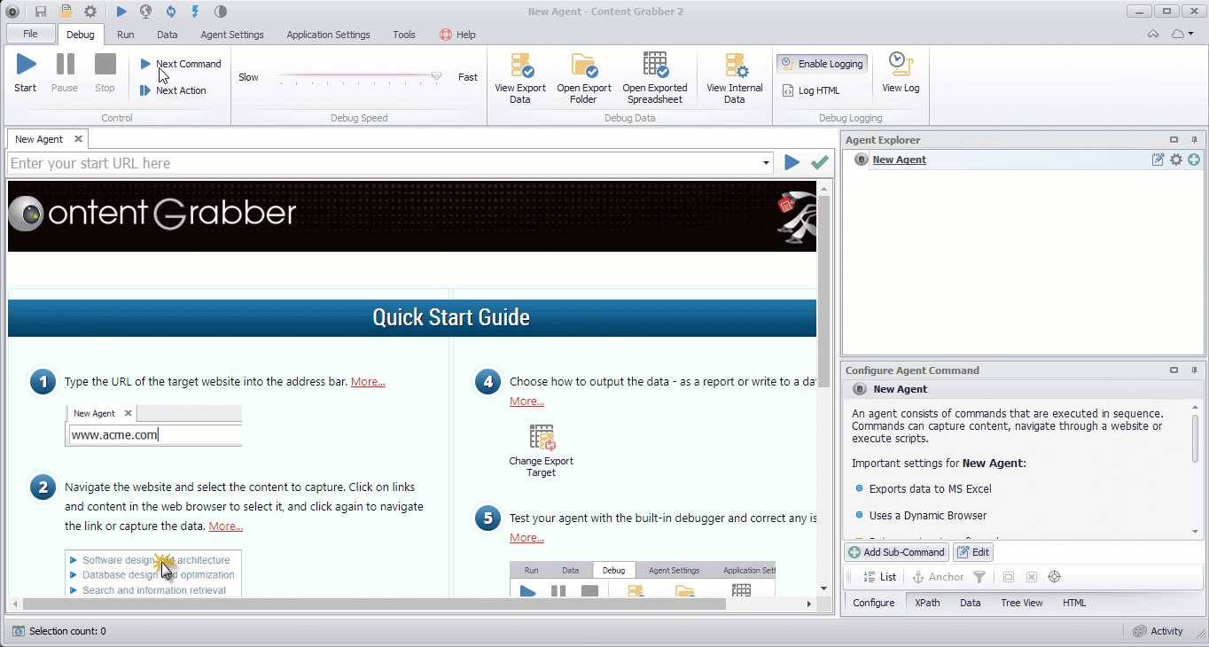Viewport: 1209px width, 647px height.
Task: Switch to the Agent Settings ribbon tab
Action: pyautogui.click(x=232, y=35)
